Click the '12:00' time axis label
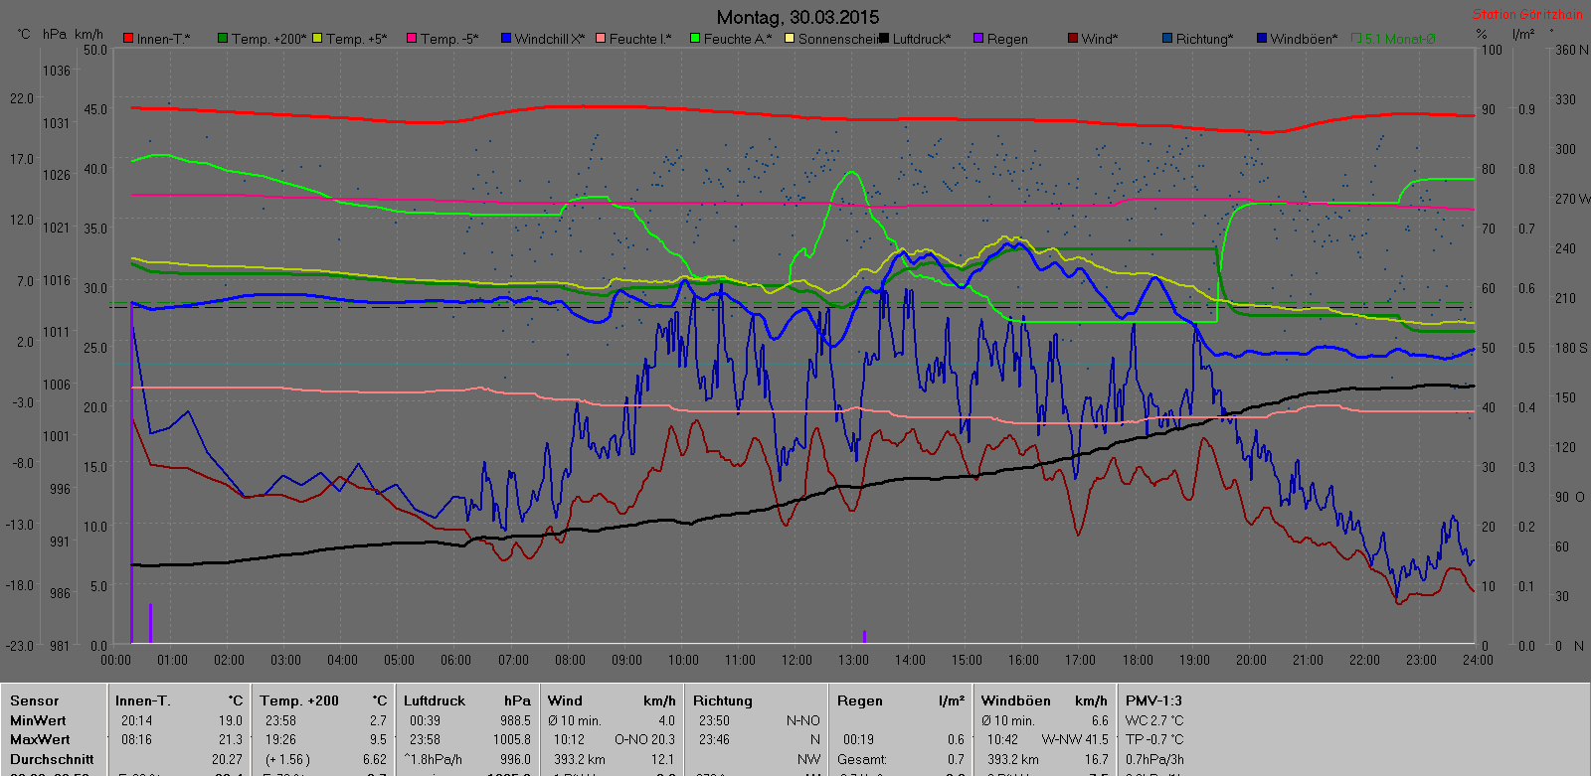 click(x=796, y=660)
